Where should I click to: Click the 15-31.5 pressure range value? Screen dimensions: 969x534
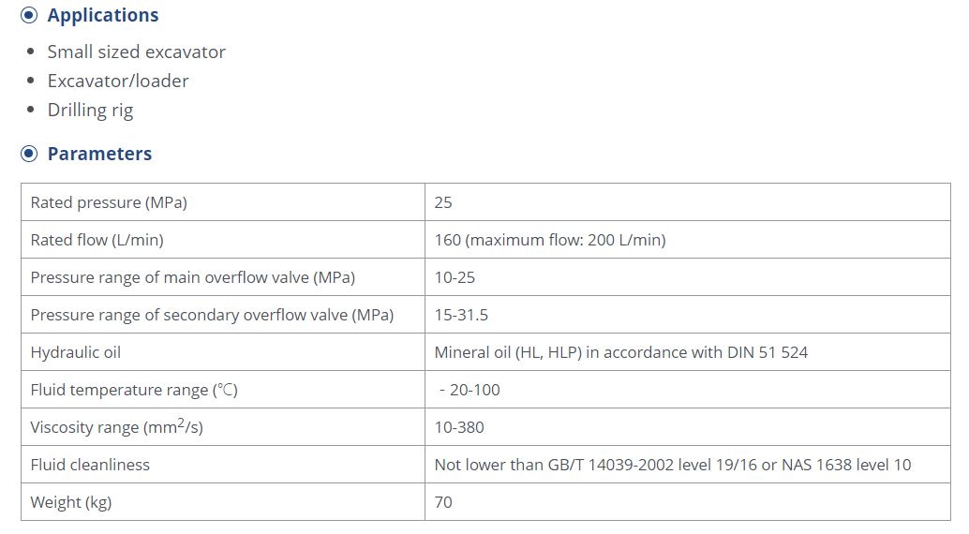pyautogui.click(x=461, y=315)
